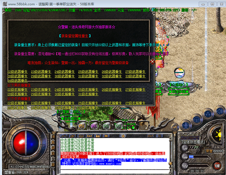Toggle the linked-squares chat channel icon
Viewport: 226px width, 175px height.
click(53, 148)
